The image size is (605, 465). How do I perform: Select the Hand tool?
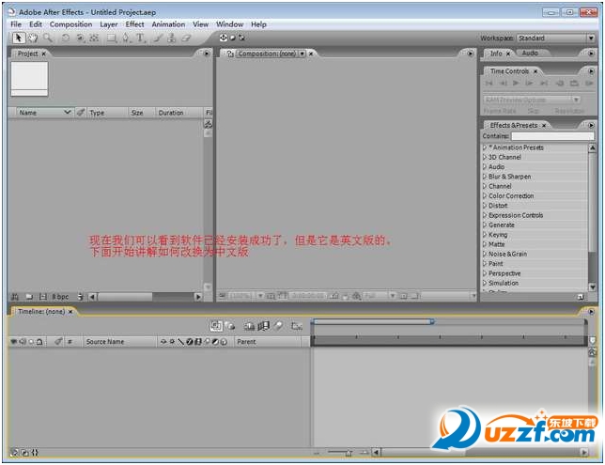tap(33, 38)
